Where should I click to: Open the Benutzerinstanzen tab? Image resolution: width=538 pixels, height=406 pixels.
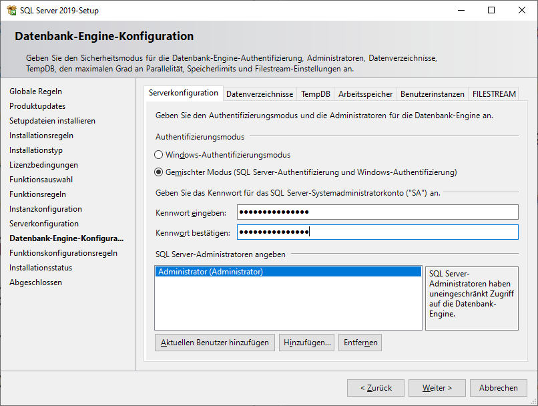coord(433,94)
